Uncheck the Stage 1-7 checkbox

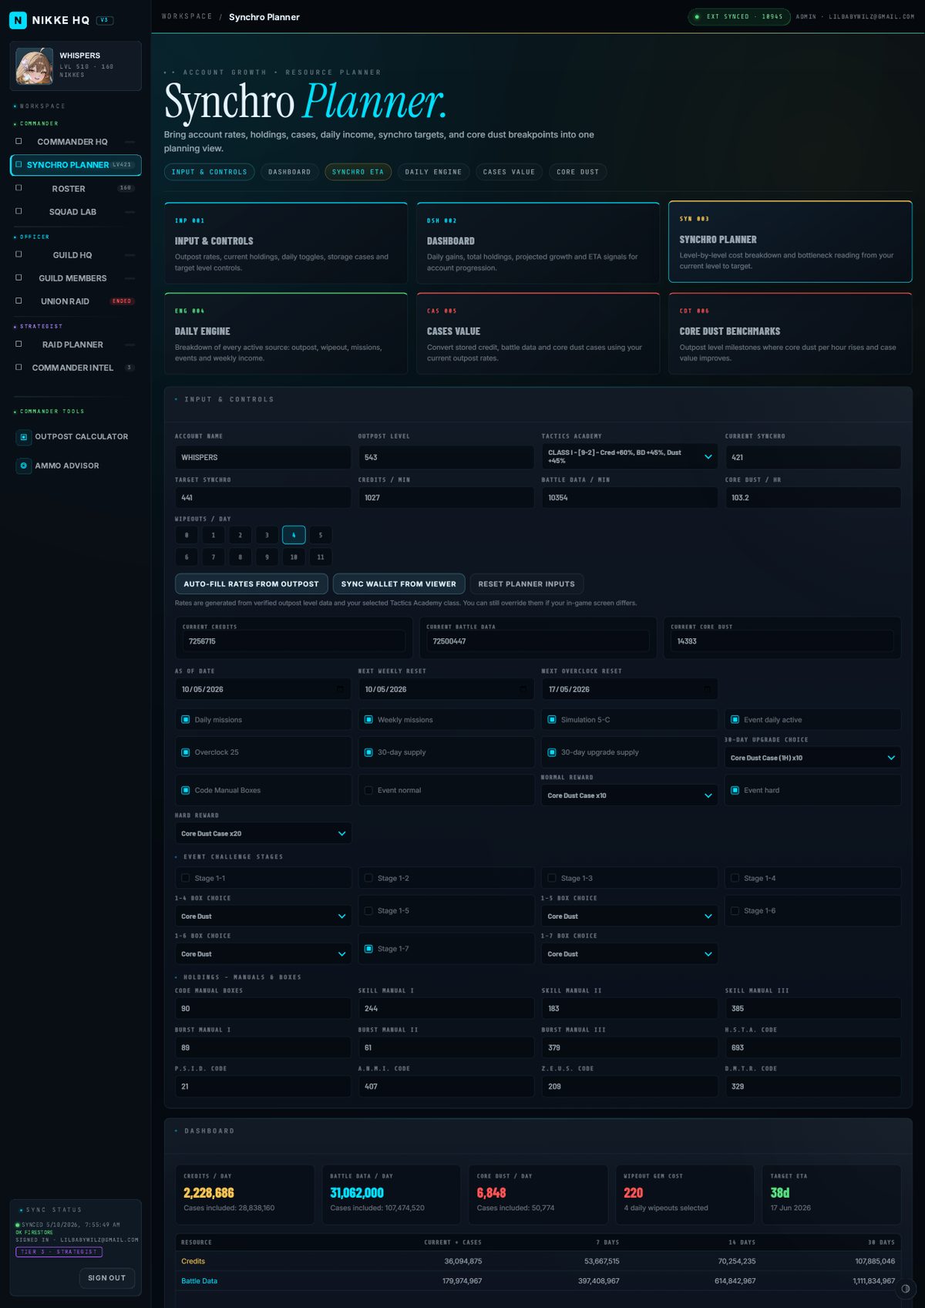coord(368,949)
